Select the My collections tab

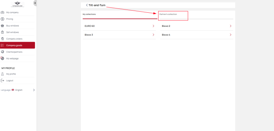click(x=89, y=14)
